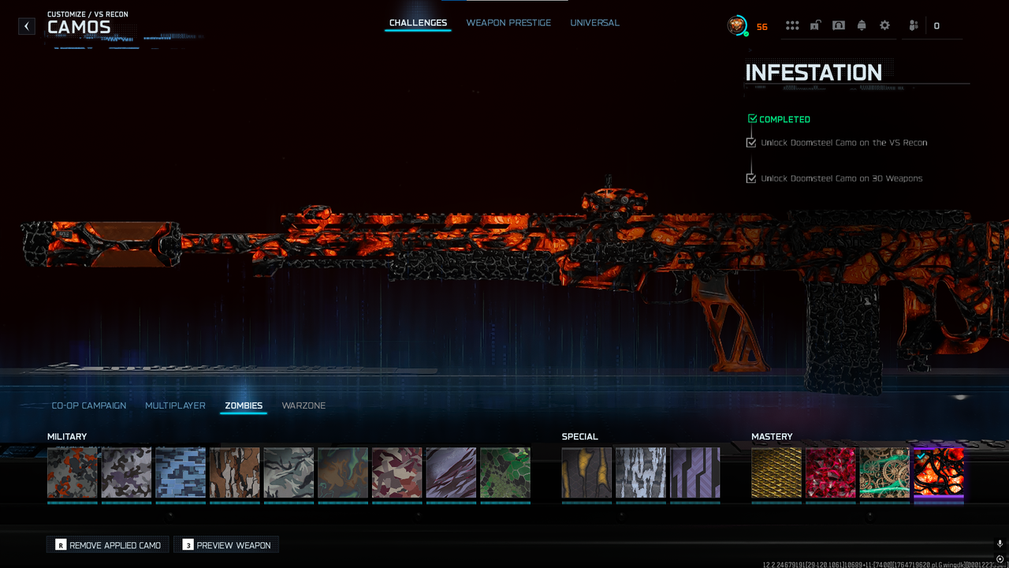Select the purple vertical stripe Special camo
Image resolution: width=1009 pixels, height=568 pixels.
[695, 473]
